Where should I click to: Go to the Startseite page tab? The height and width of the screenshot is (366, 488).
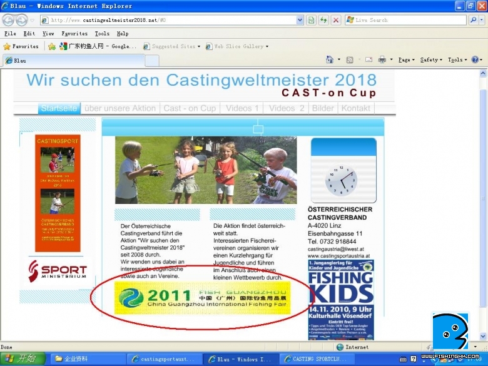[x=59, y=108]
